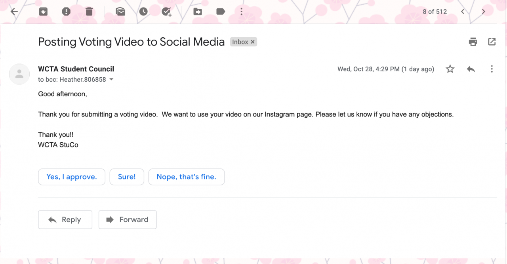This screenshot has height=264, width=507.
Task: Snooze this email with clock icon
Action: 143,11
